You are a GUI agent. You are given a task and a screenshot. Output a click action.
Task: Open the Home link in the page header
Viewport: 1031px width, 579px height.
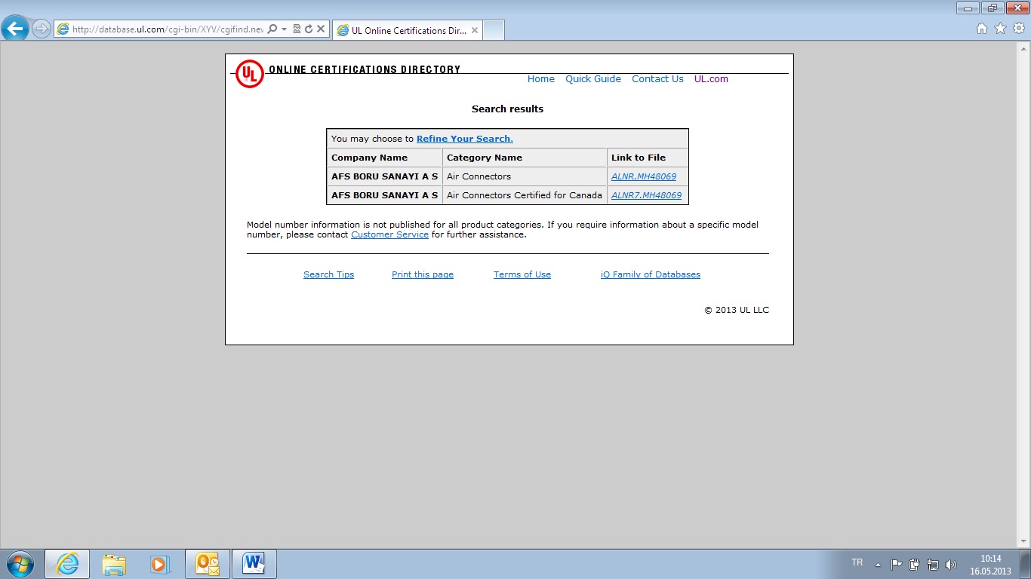[x=541, y=79]
